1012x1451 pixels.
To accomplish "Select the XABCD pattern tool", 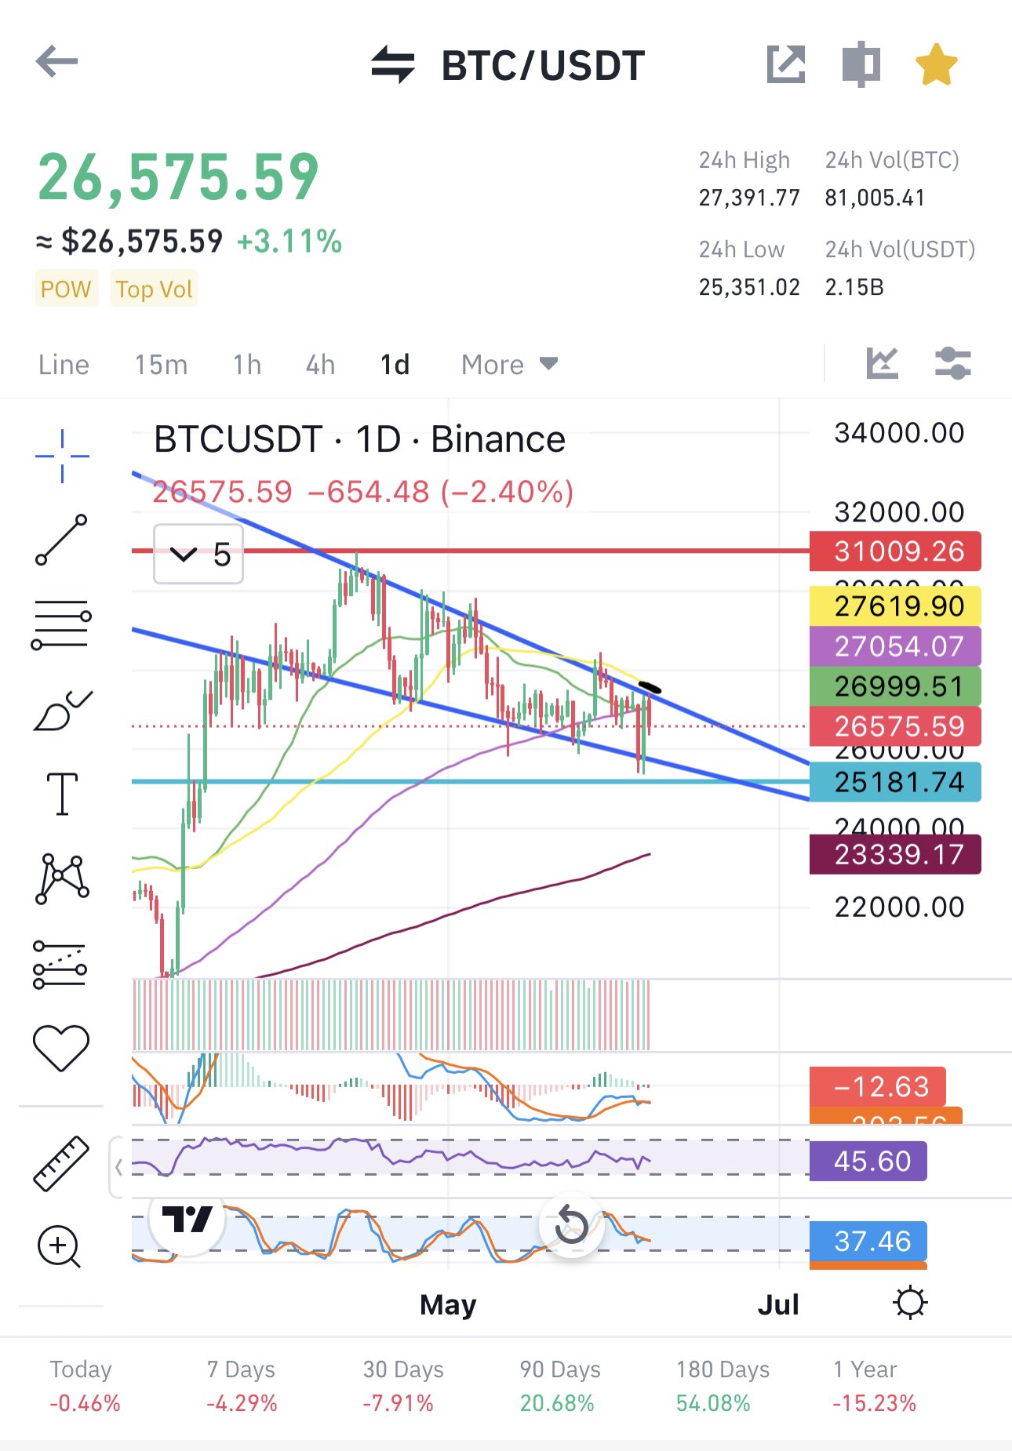I will coord(62,878).
